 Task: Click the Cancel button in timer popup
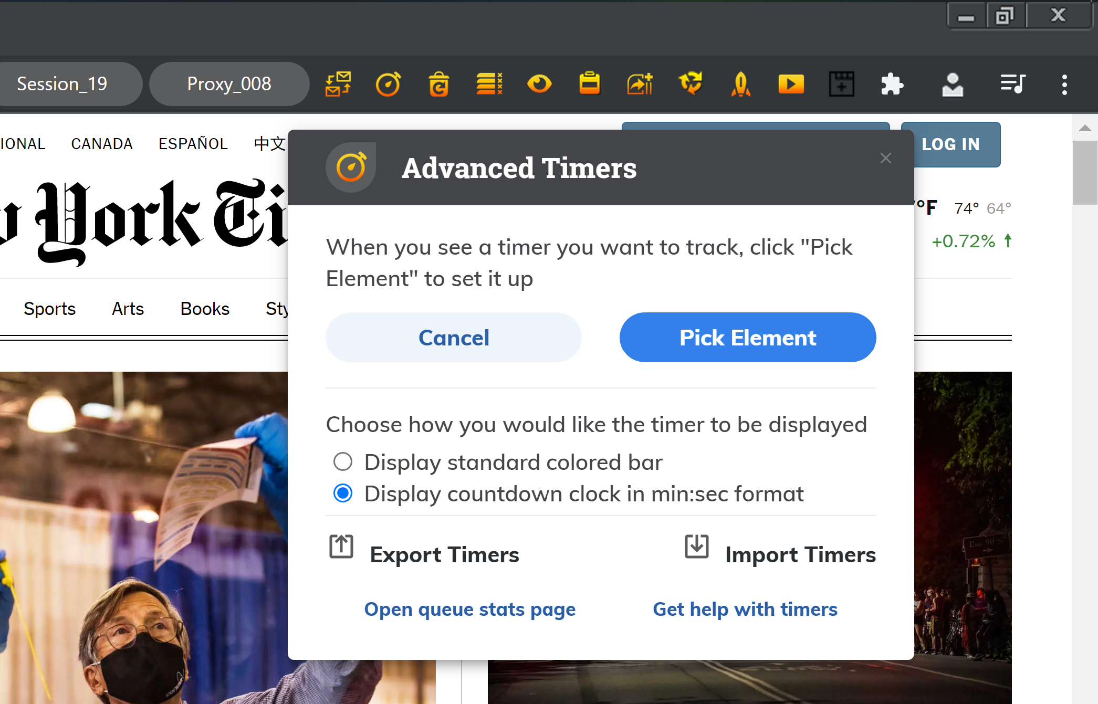(x=454, y=338)
